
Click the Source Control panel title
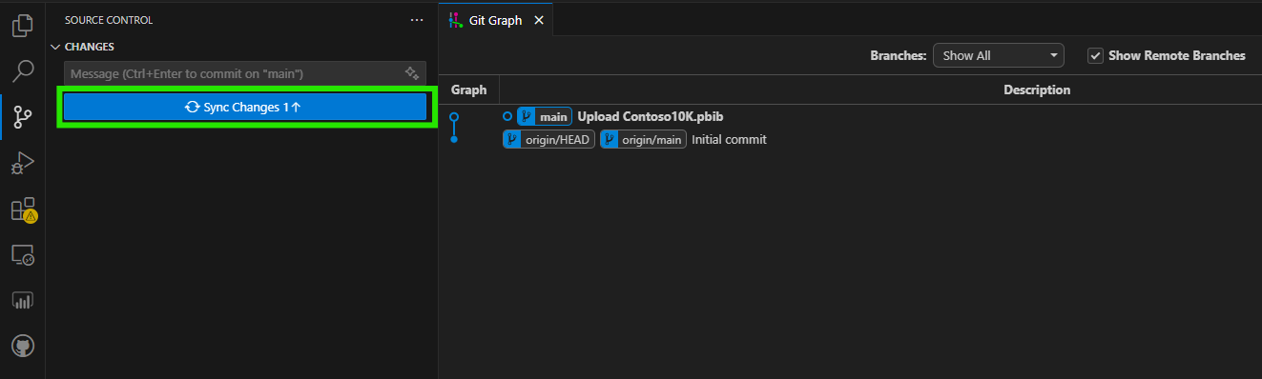(109, 20)
